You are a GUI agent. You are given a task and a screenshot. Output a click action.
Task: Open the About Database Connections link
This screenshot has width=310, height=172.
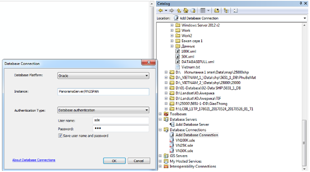coord(34,160)
